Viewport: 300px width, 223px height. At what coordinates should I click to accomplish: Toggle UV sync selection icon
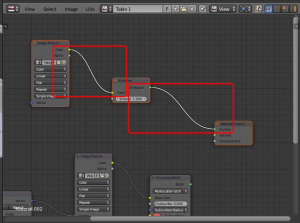[x=258, y=9]
